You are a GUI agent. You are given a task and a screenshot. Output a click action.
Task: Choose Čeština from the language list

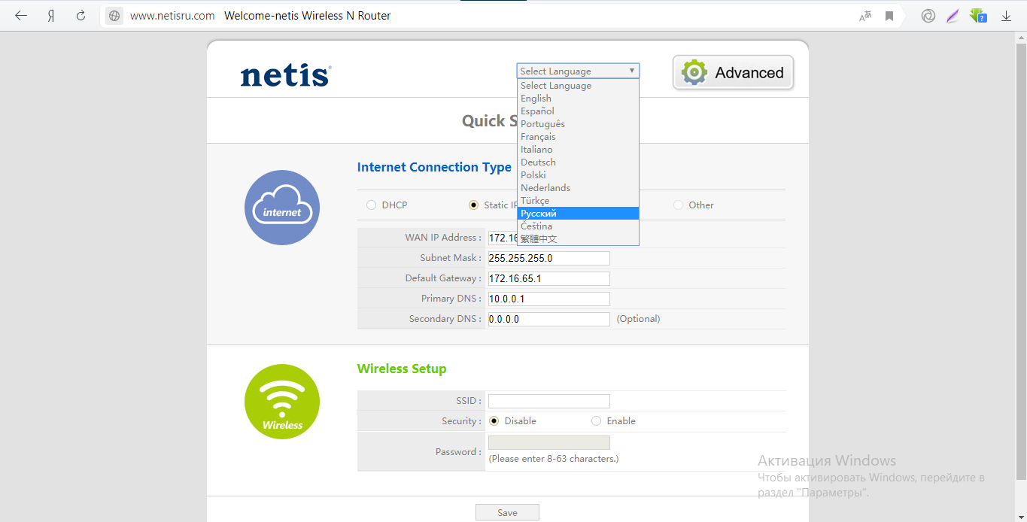pos(578,226)
